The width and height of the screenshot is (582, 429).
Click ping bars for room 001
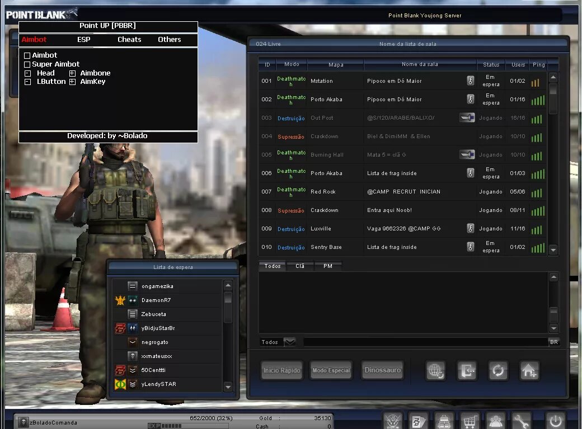point(535,82)
